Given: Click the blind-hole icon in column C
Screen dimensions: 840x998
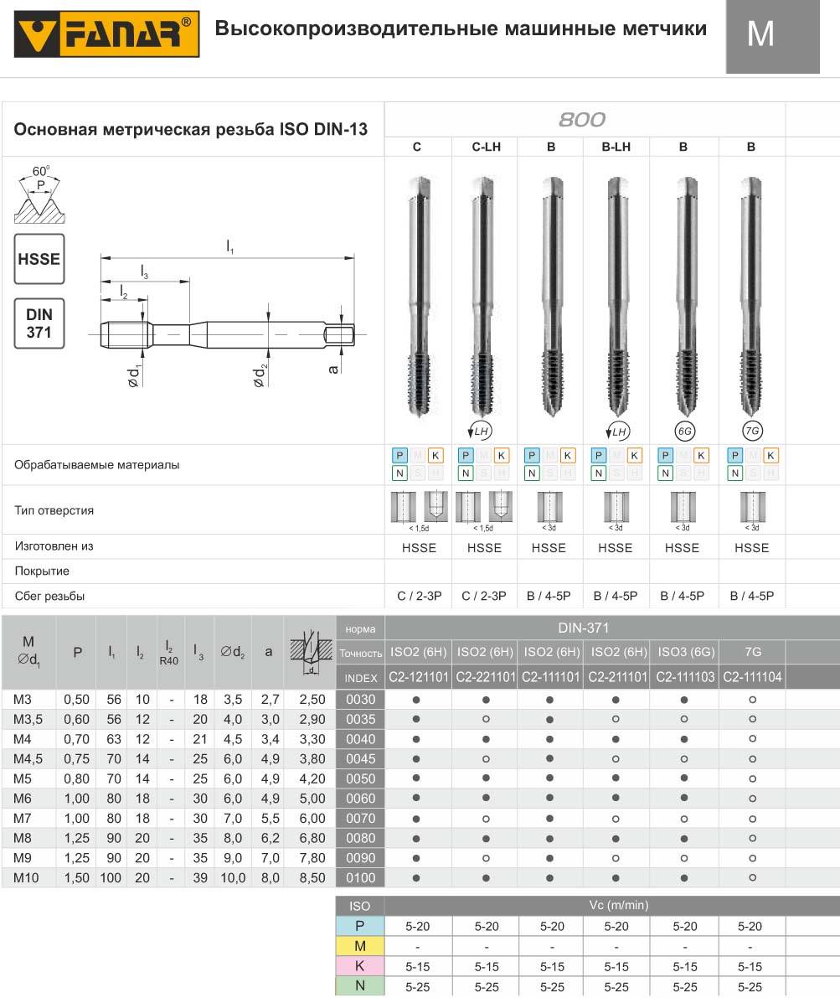Looking at the screenshot, I should pyautogui.click(x=435, y=506).
